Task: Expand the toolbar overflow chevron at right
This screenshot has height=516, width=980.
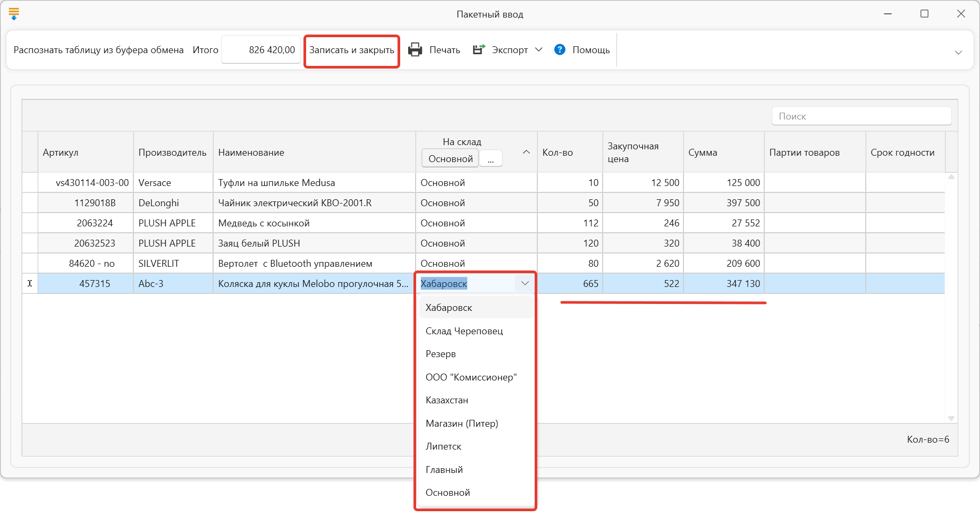Action: coord(958,52)
